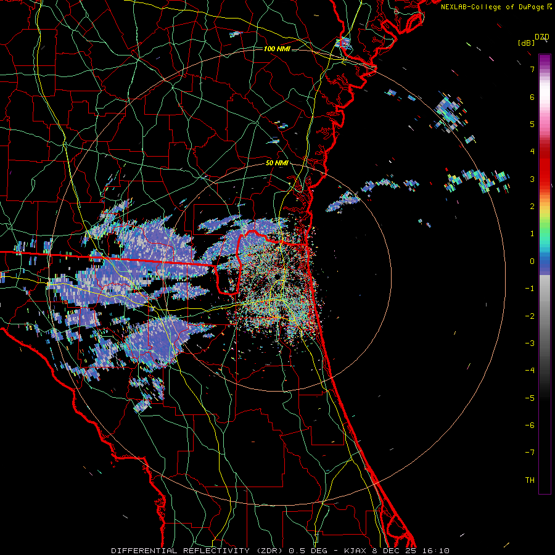This screenshot has width=555, height=555.
Task: Select the 1 value on color scale
Action: (532, 234)
